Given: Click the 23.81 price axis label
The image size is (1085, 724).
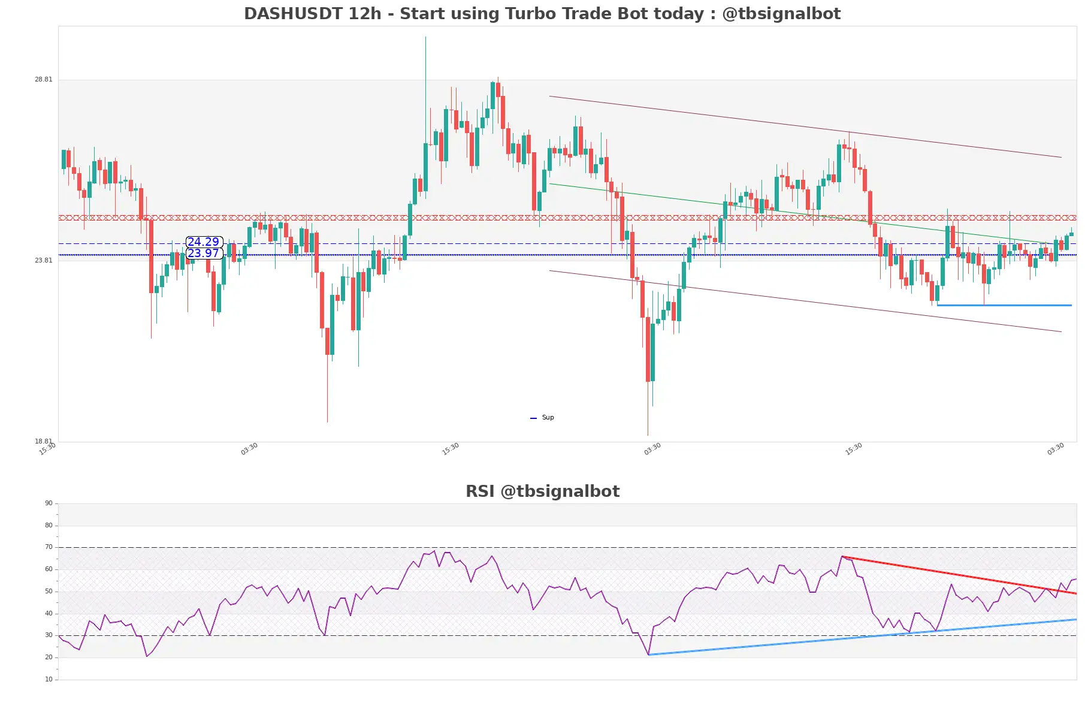Looking at the screenshot, I should 43,260.
